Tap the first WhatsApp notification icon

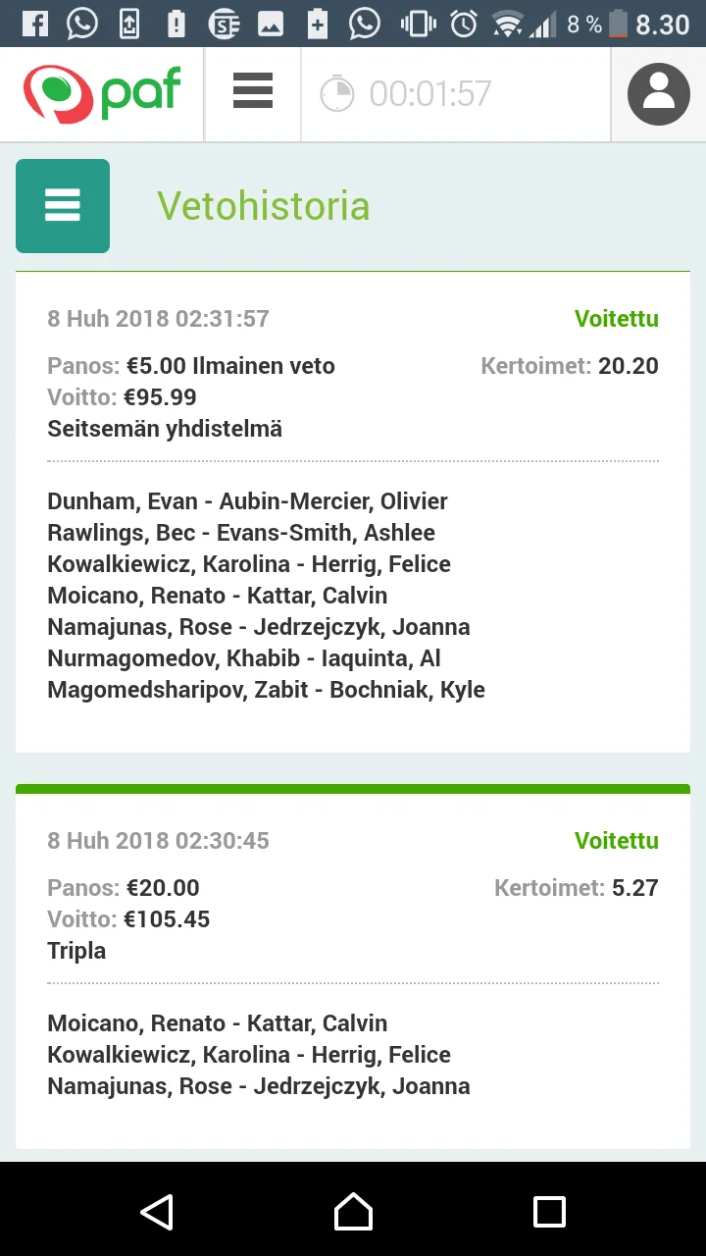(82, 24)
